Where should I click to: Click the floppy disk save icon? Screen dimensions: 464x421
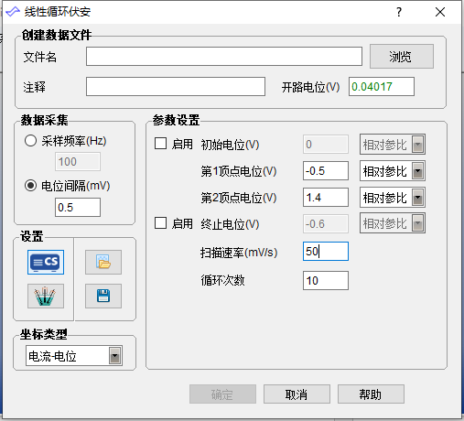103,296
